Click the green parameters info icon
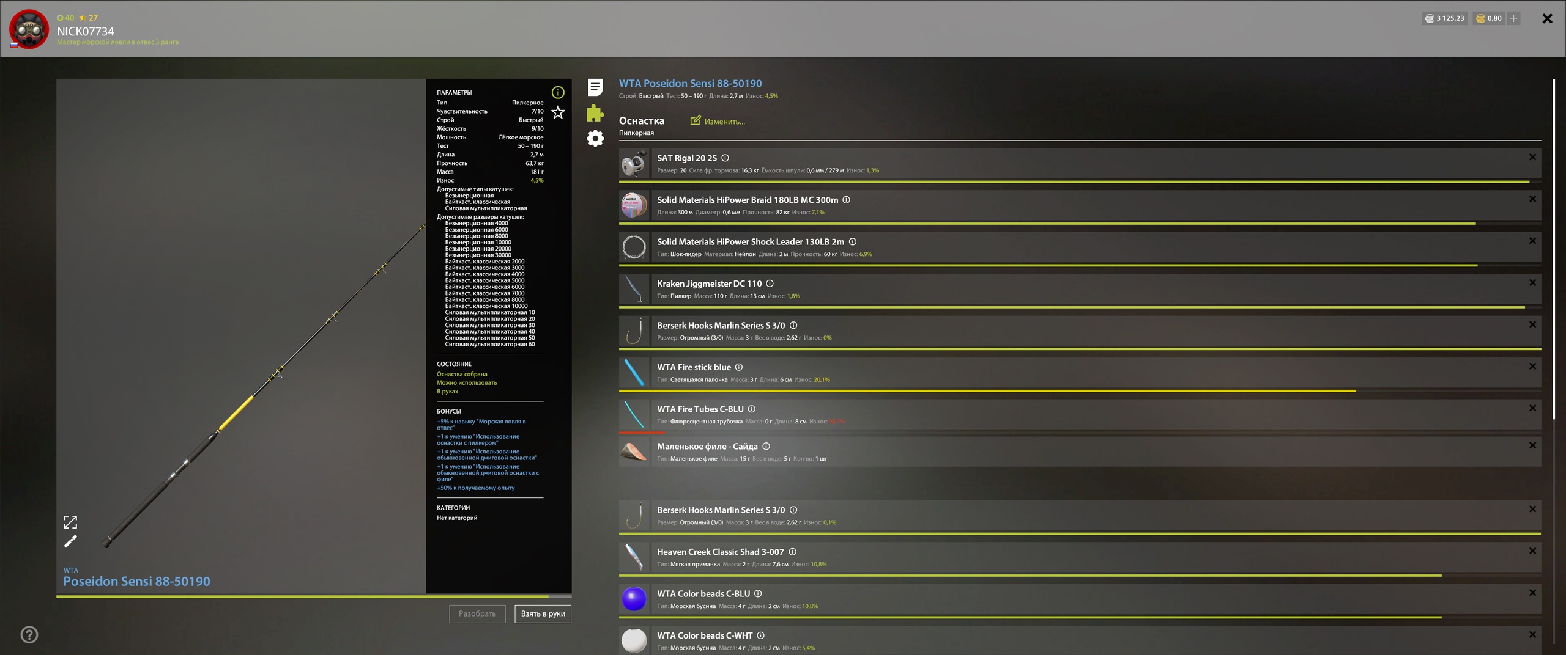Screen dimensions: 1566x655 pos(558,92)
